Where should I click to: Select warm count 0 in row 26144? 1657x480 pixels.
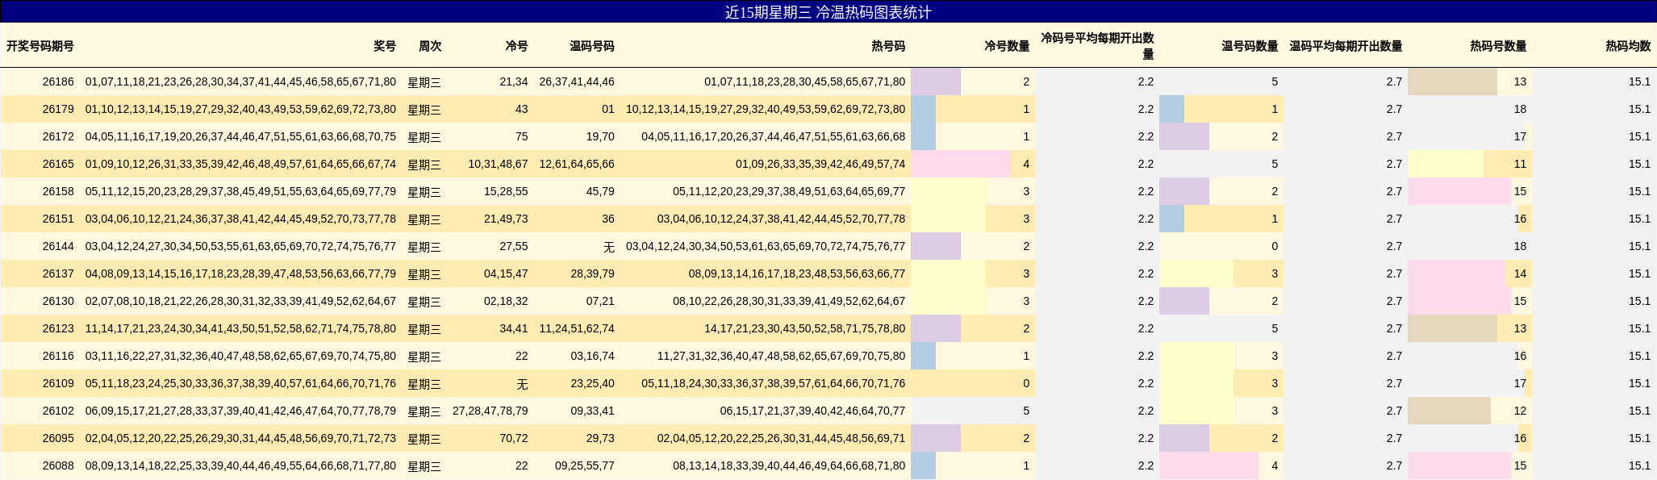click(x=1275, y=246)
